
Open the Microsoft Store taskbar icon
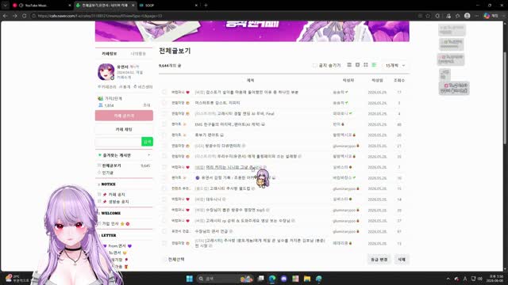click(x=295, y=279)
